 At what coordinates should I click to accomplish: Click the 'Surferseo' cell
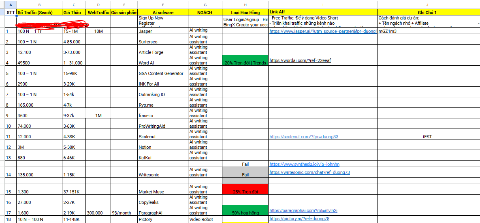point(163,39)
